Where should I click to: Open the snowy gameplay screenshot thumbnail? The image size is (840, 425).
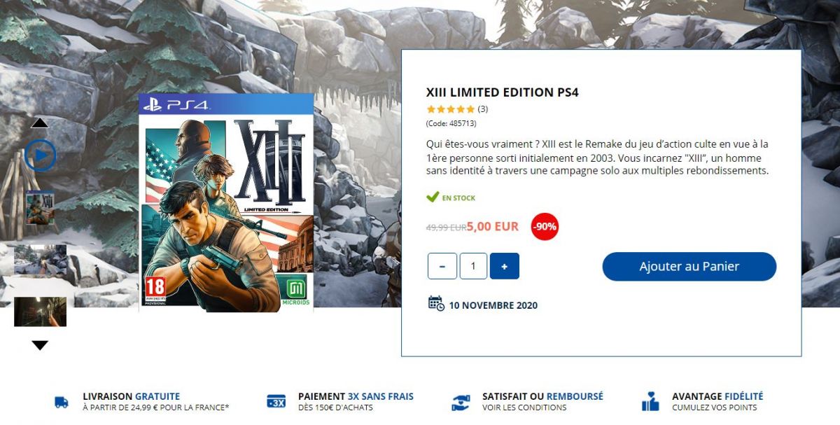tap(40, 260)
